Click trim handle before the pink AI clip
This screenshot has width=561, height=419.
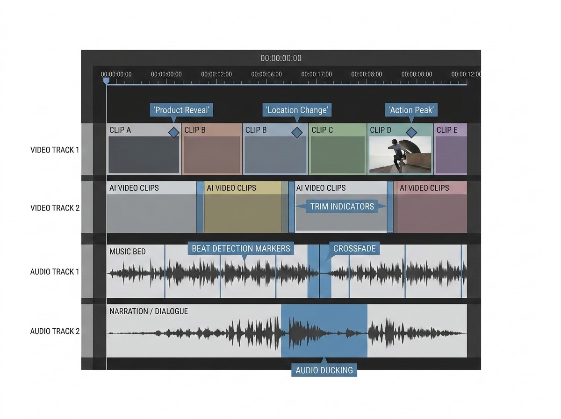pyautogui.click(x=390, y=207)
